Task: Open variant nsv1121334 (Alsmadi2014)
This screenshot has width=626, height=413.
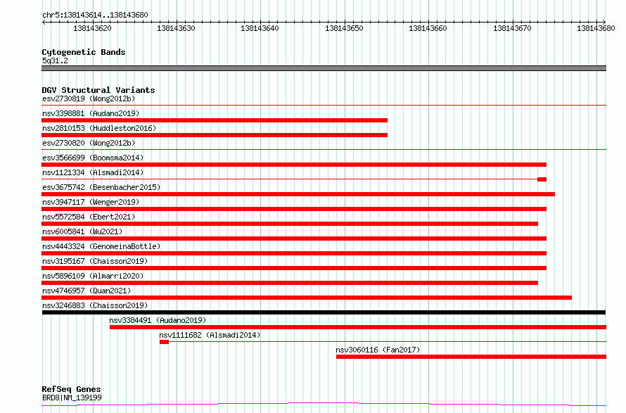Action: pos(93,172)
